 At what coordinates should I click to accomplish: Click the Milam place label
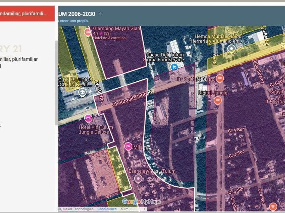(x=140, y=147)
